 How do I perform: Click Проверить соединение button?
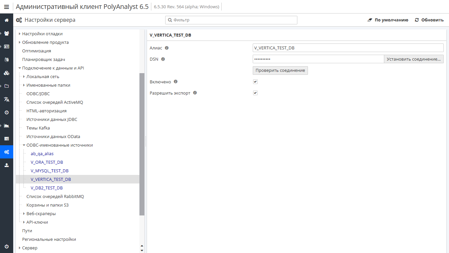click(280, 70)
